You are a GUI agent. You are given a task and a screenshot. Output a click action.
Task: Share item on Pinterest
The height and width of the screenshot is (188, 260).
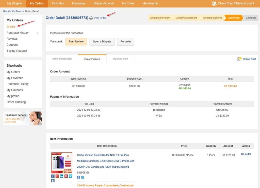66,176
